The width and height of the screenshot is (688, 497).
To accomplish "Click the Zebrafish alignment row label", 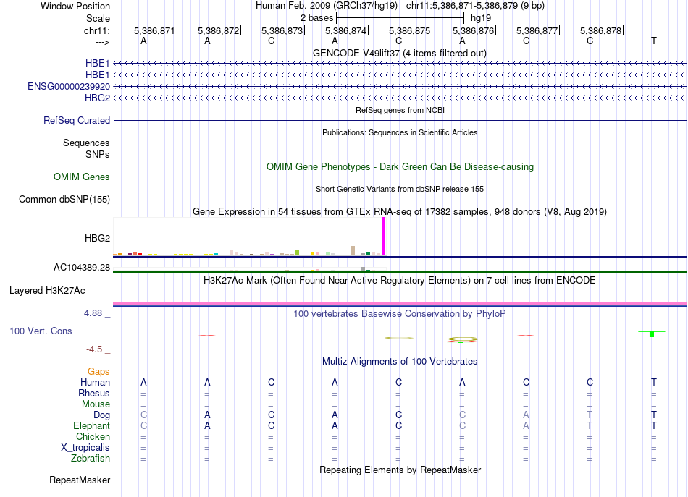I will click(91, 459).
